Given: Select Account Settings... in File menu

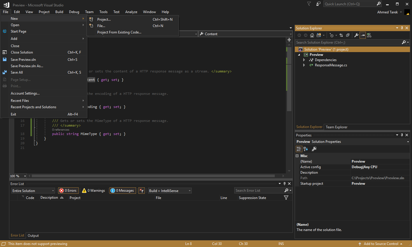Looking at the screenshot, I should [44, 93].
